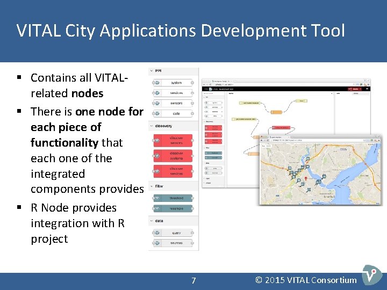The image size is (387, 290).
Task: Open Deploy dropdown arrow in editor window
Action: (361, 89)
